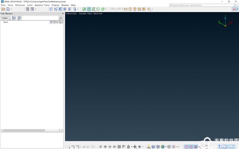Screen dimensions: 239x149
Task: Open the undo history dropdown arrow
Action: pos(116,9)
